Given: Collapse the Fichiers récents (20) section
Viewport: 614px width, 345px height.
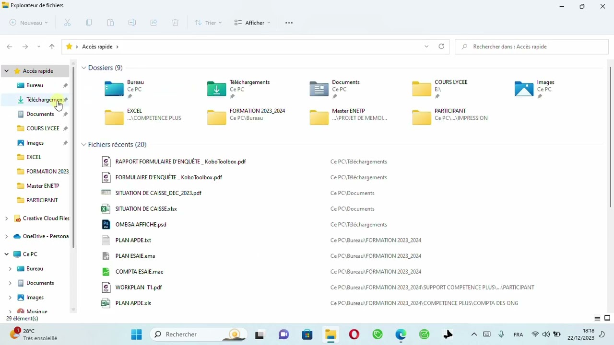Looking at the screenshot, I should 83,145.
